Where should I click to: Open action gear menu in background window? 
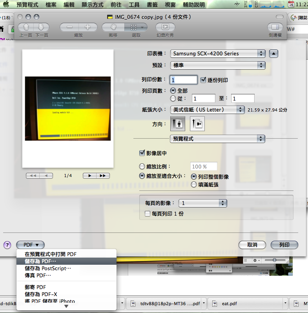click(x=256, y=260)
